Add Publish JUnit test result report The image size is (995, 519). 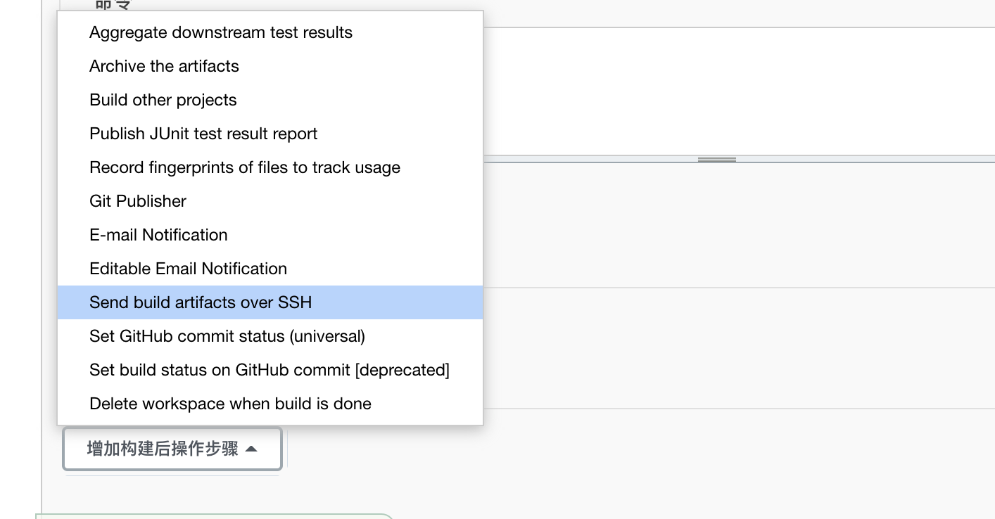point(203,134)
